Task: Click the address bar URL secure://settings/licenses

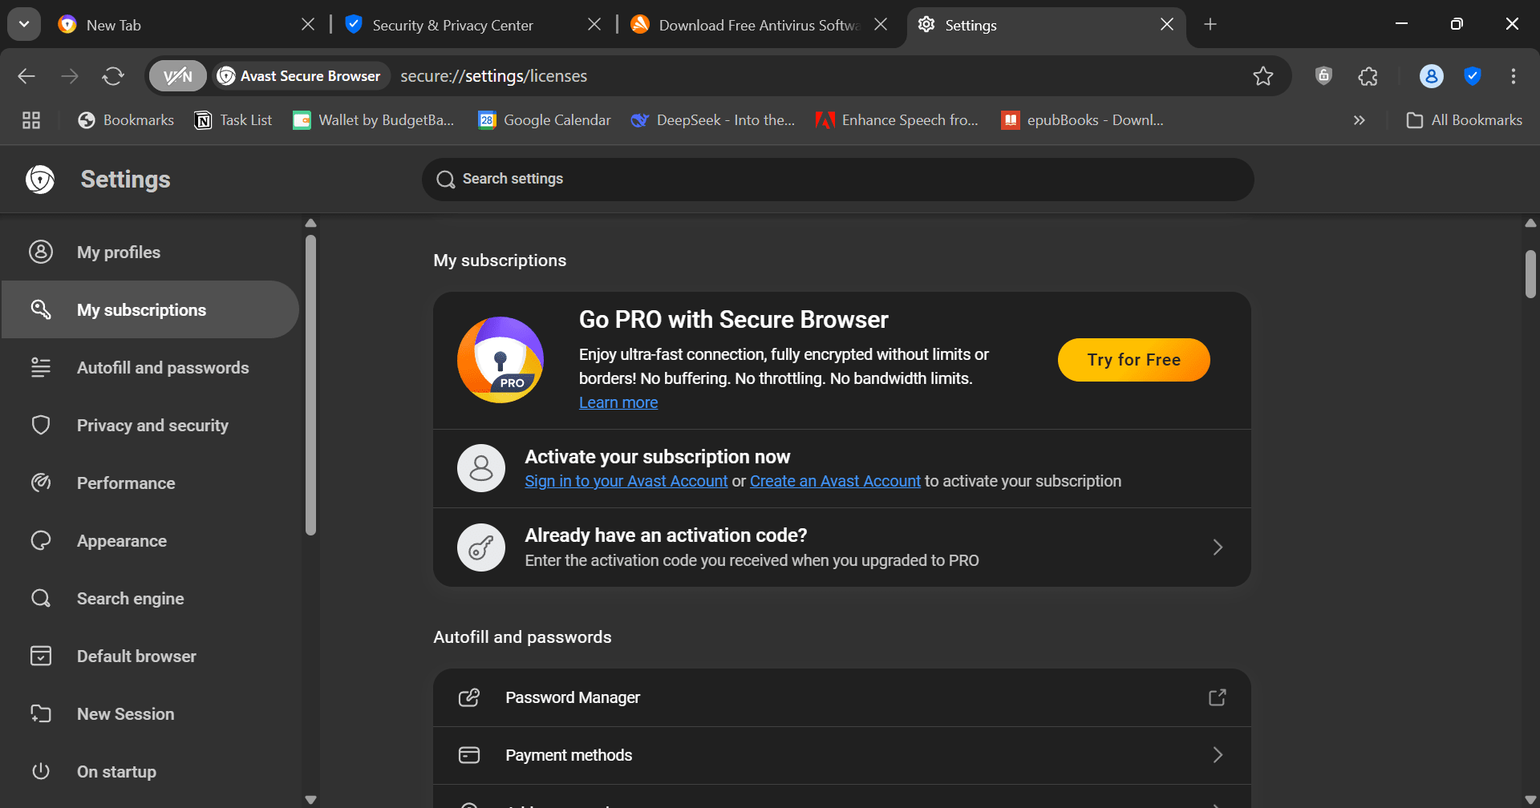Action: pos(493,76)
